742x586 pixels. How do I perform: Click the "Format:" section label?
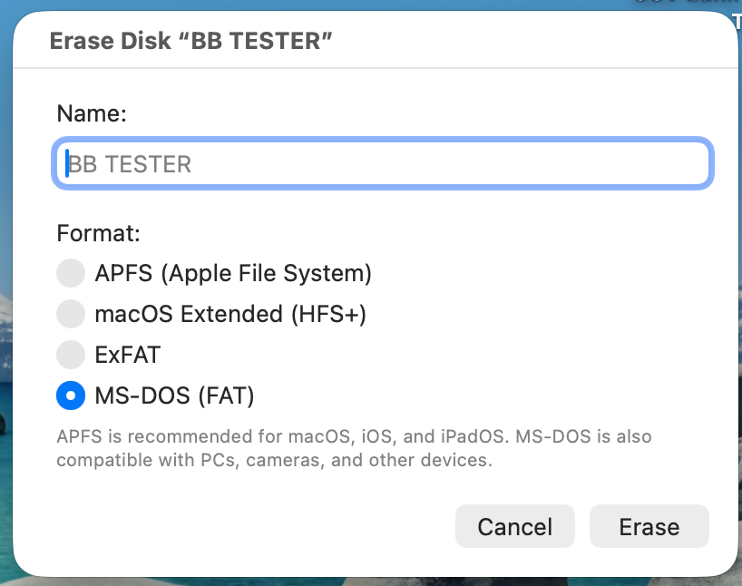point(99,233)
